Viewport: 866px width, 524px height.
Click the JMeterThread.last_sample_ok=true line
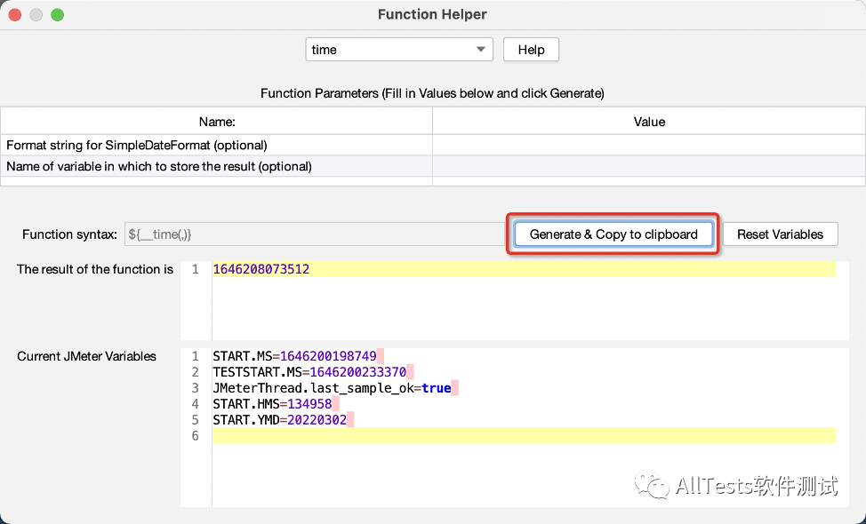(x=332, y=388)
